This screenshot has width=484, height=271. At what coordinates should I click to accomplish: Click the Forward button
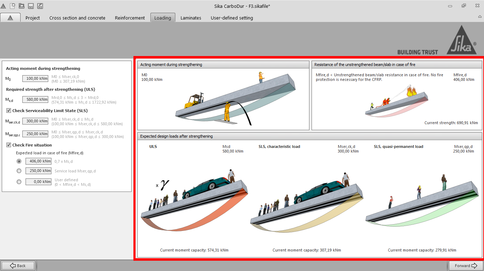[466, 266]
